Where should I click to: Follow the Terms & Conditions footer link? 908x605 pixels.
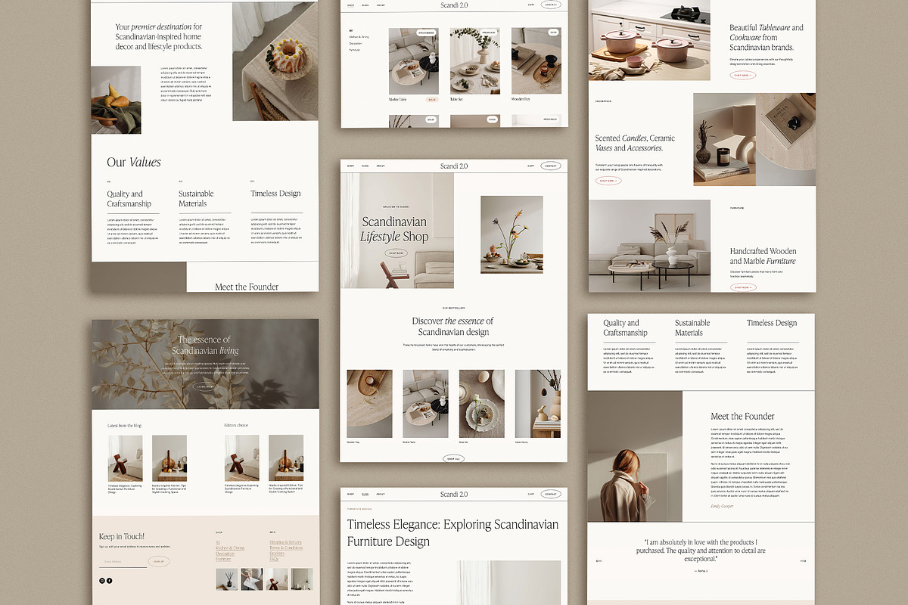click(286, 548)
